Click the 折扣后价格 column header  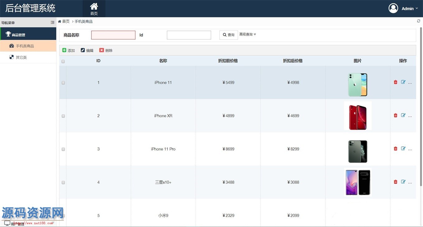click(x=293, y=61)
